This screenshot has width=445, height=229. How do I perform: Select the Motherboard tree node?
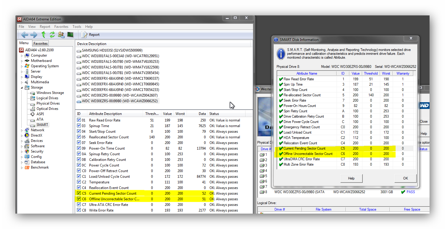click(41, 61)
